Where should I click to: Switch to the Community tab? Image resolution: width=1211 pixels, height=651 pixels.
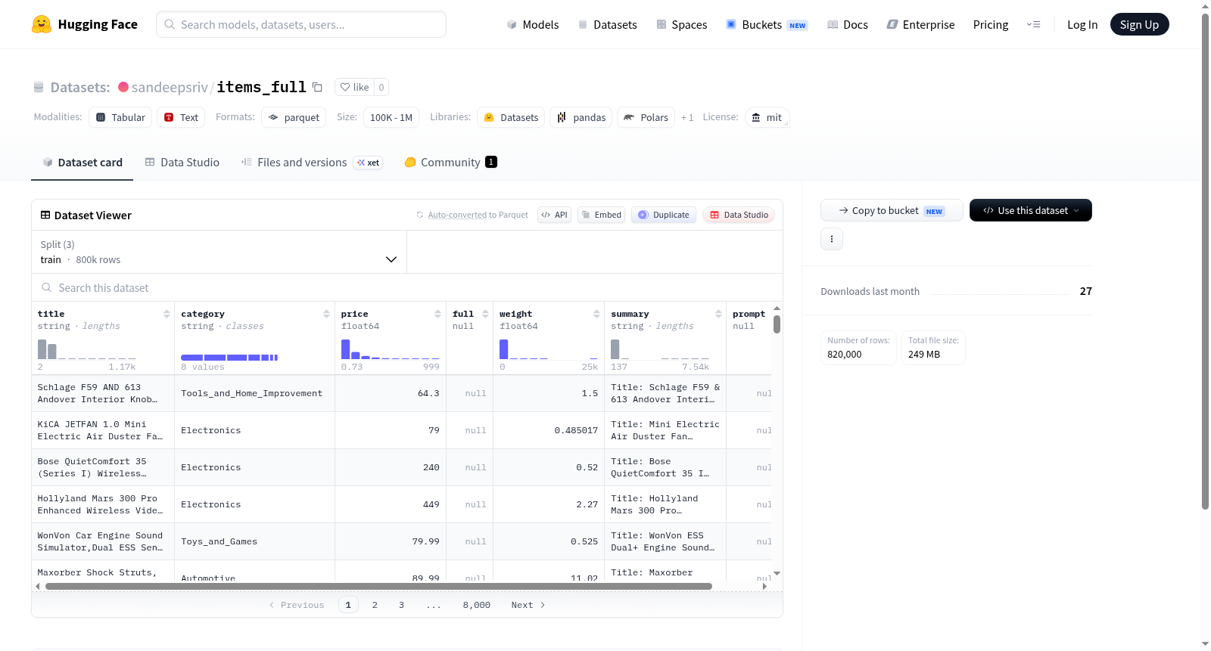pyautogui.click(x=451, y=163)
